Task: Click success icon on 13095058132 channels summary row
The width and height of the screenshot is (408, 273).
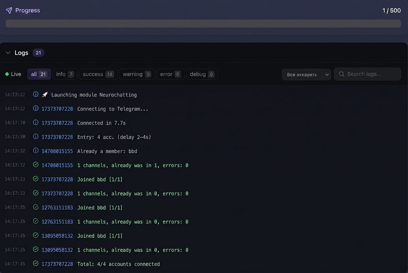Action: coord(36,249)
